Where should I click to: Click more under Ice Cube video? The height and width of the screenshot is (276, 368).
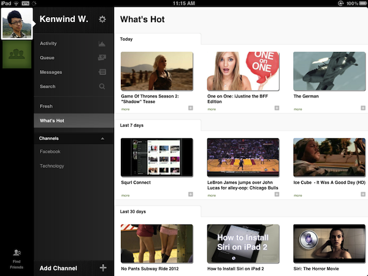pyautogui.click(x=298, y=195)
